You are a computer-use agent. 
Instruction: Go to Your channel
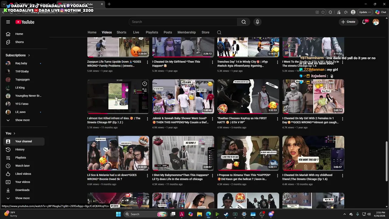click(x=24, y=141)
